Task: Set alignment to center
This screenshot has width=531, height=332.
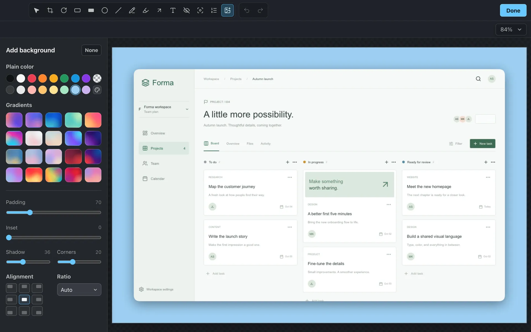Action: (24, 300)
